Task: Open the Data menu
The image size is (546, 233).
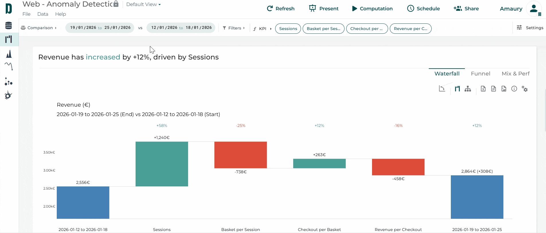Action: tap(43, 14)
